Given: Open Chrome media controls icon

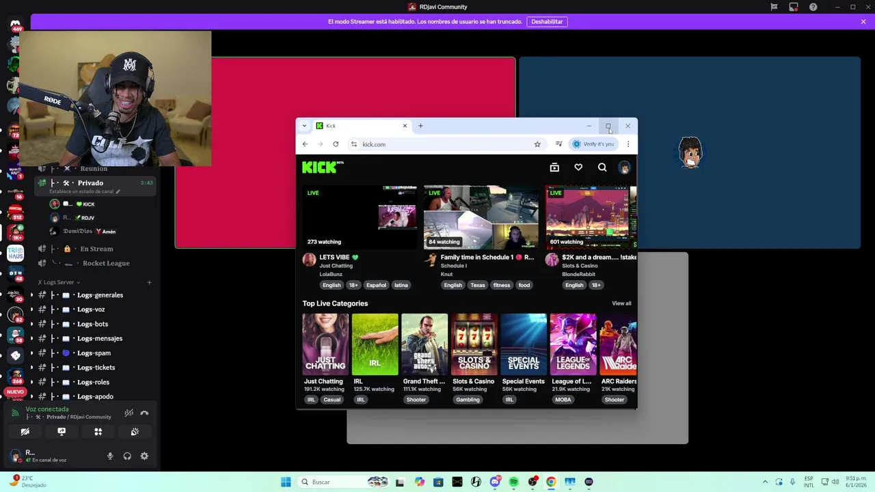Looking at the screenshot, I should click(558, 144).
